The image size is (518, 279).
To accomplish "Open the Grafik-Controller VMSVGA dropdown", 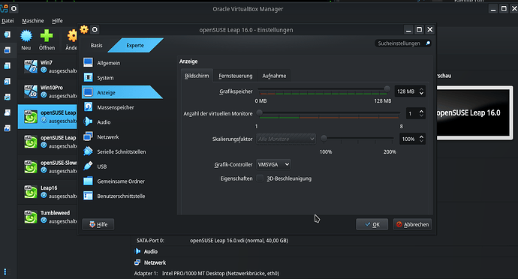I will click(x=273, y=164).
